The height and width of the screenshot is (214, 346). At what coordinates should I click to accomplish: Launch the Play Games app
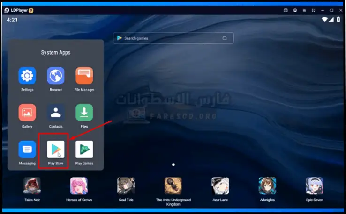point(84,150)
